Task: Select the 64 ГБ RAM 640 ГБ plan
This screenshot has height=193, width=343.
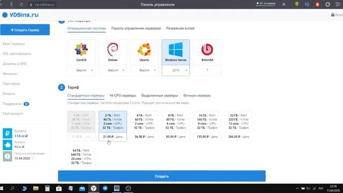Action: pyautogui.click(x=81, y=157)
